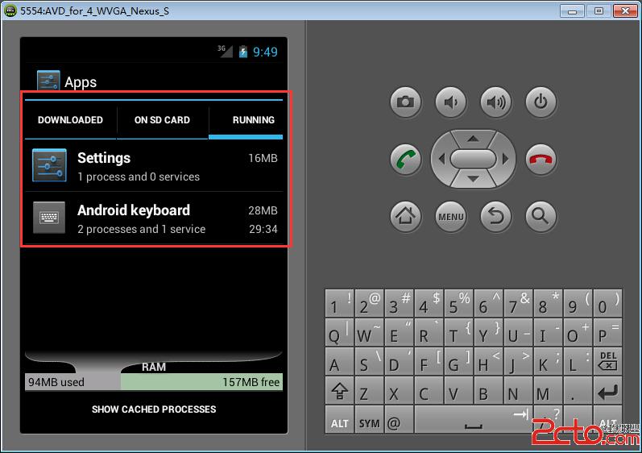The image size is (642, 453).
Task: Click the 9:49 clock in status bar
Action: pos(265,52)
